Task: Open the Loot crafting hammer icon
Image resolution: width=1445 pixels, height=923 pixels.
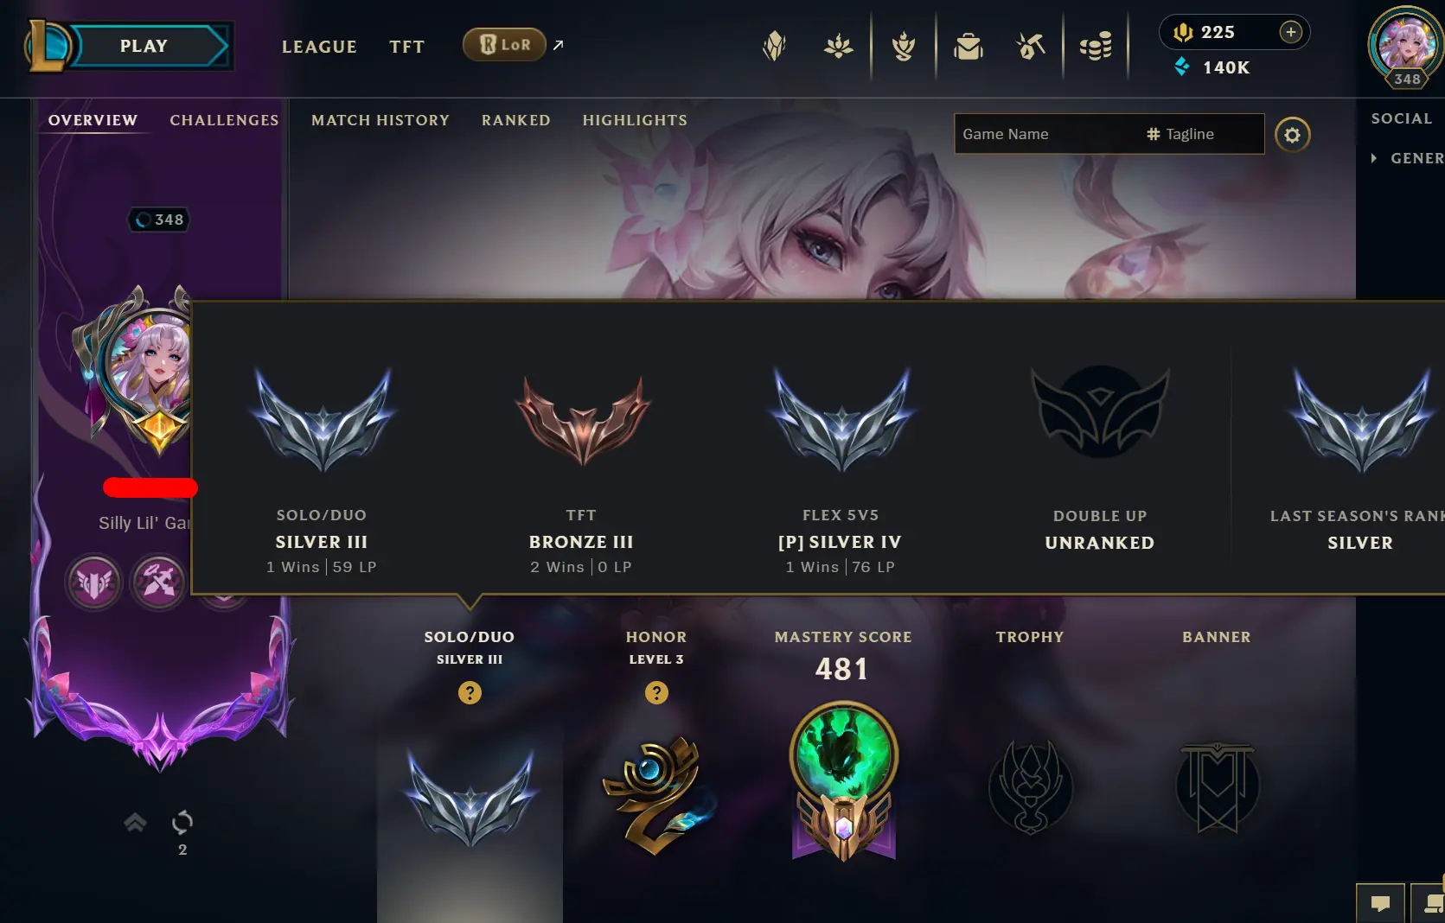Action: pyautogui.click(x=1030, y=46)
